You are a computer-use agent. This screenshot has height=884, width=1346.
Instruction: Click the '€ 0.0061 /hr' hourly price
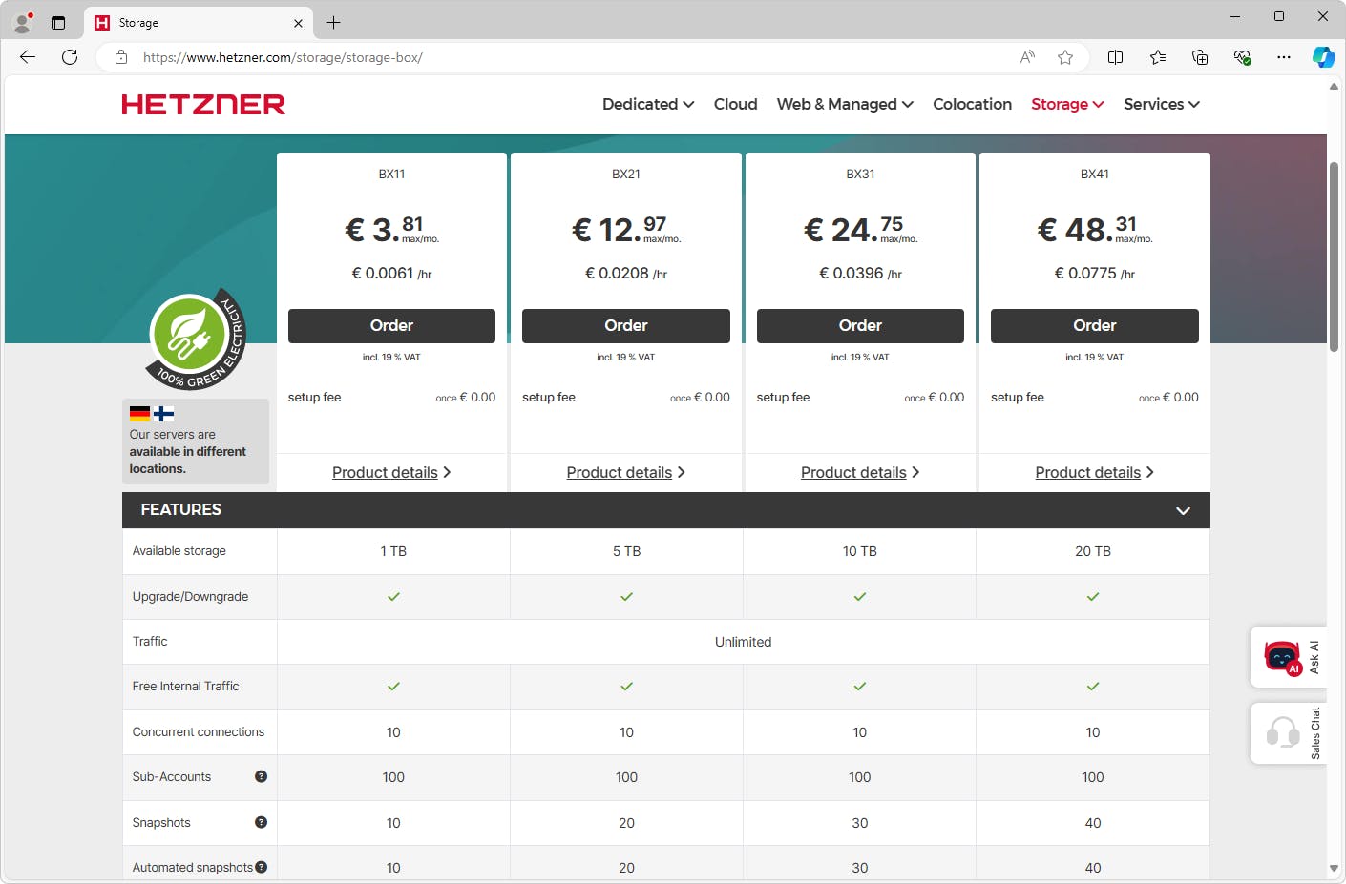click(391, 274)
